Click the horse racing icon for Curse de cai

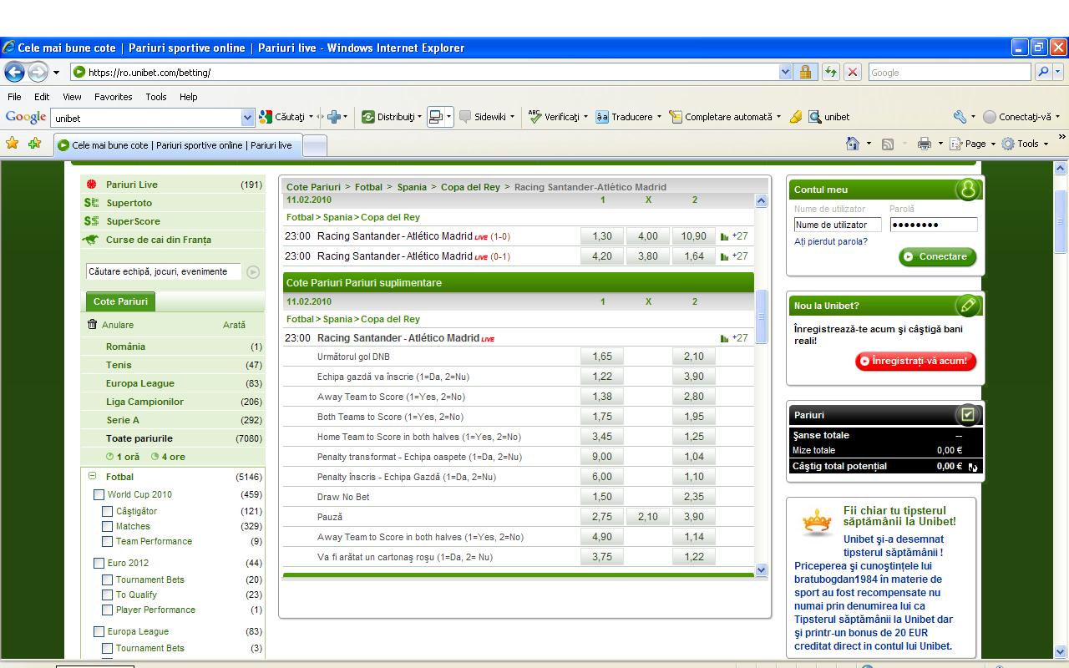tap(91, 240)
